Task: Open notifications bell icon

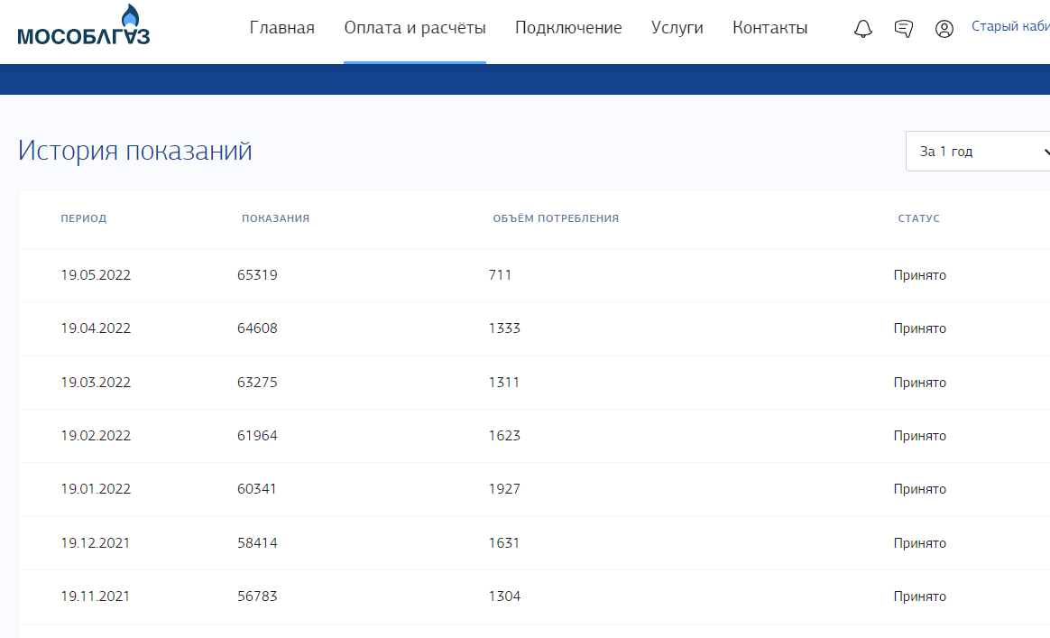Action: (x=863, y=29)
